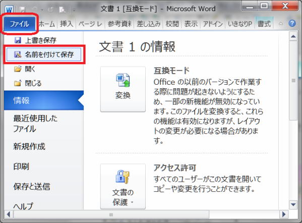The width and height of the screenshot is (302, 223).
Task: Open the 表示 ribbon tab
Action: point(191,24)
